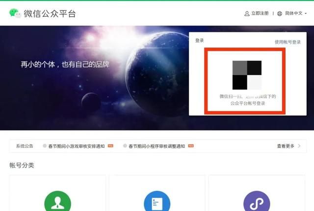
Task: Open the 微信公众平台 home title
Action: 50,14
